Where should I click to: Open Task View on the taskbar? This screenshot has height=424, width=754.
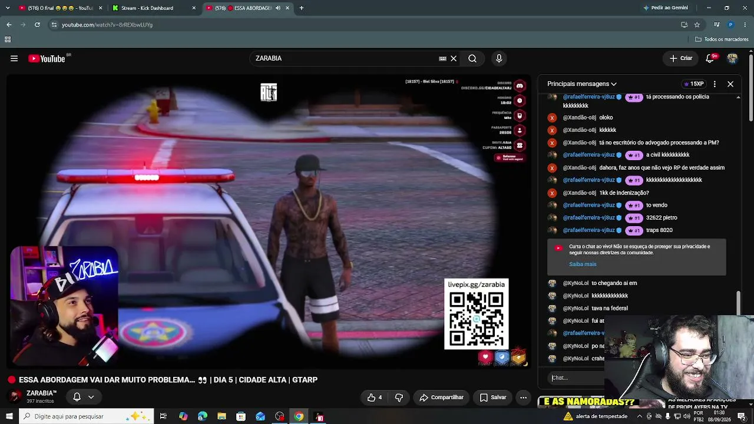pos(163,416)
